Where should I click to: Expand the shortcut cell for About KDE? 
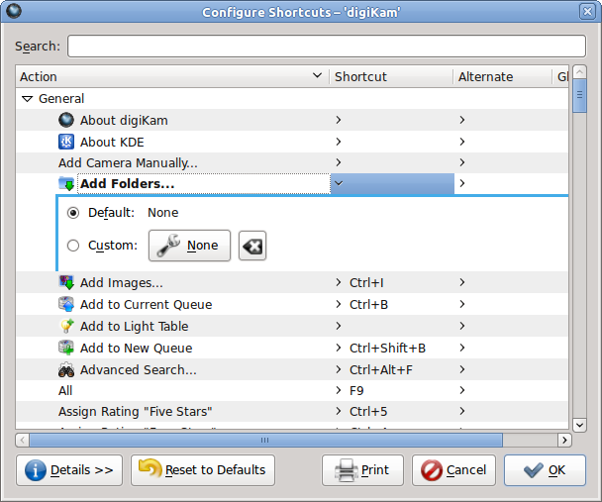click(x=339, y=142)
